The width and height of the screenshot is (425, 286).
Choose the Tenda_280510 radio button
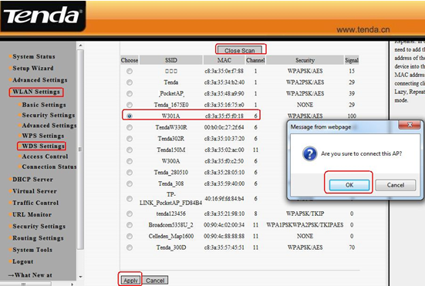(x=130, y=173)
